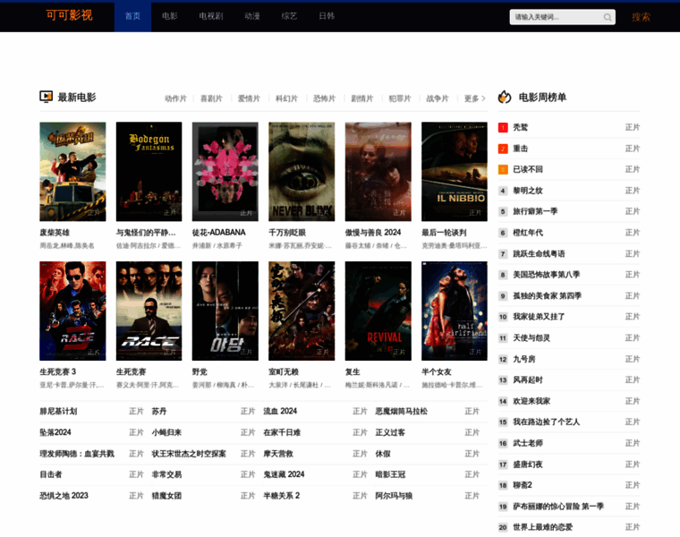Open 流血 2024 list entry

pos(280,411)
